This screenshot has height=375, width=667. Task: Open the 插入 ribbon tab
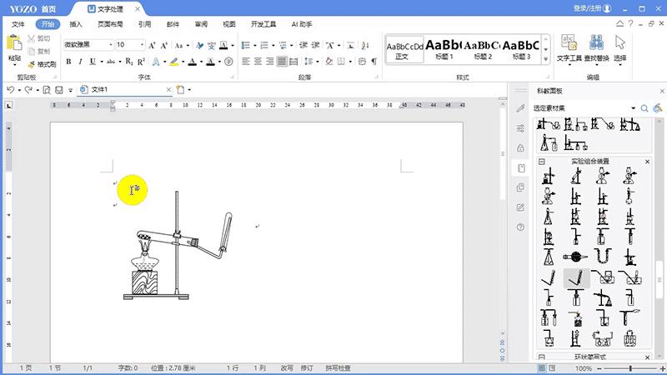76,25
